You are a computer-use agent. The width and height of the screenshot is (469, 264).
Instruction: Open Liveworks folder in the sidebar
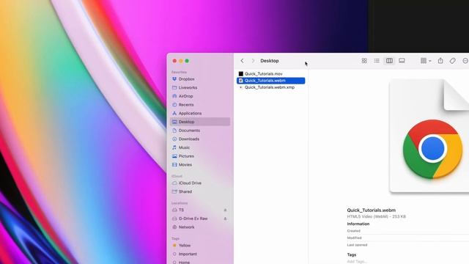click(x=200, y=88)
